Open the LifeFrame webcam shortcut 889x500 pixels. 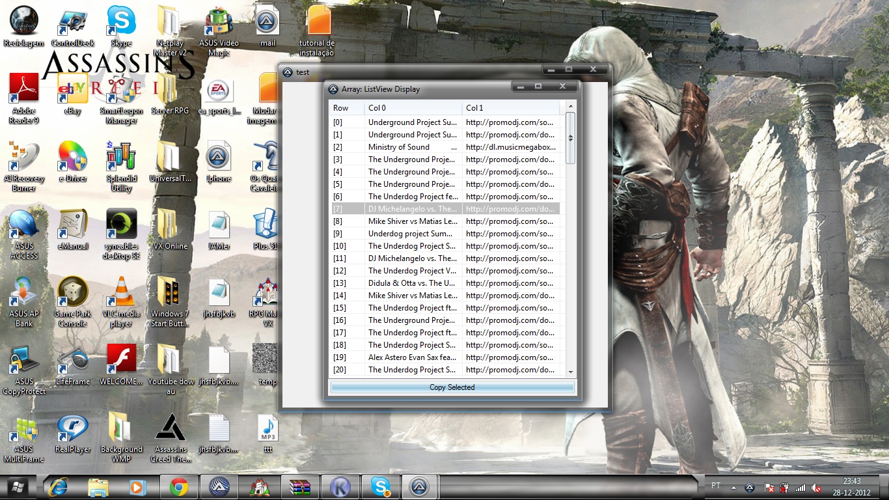[72, 365]
